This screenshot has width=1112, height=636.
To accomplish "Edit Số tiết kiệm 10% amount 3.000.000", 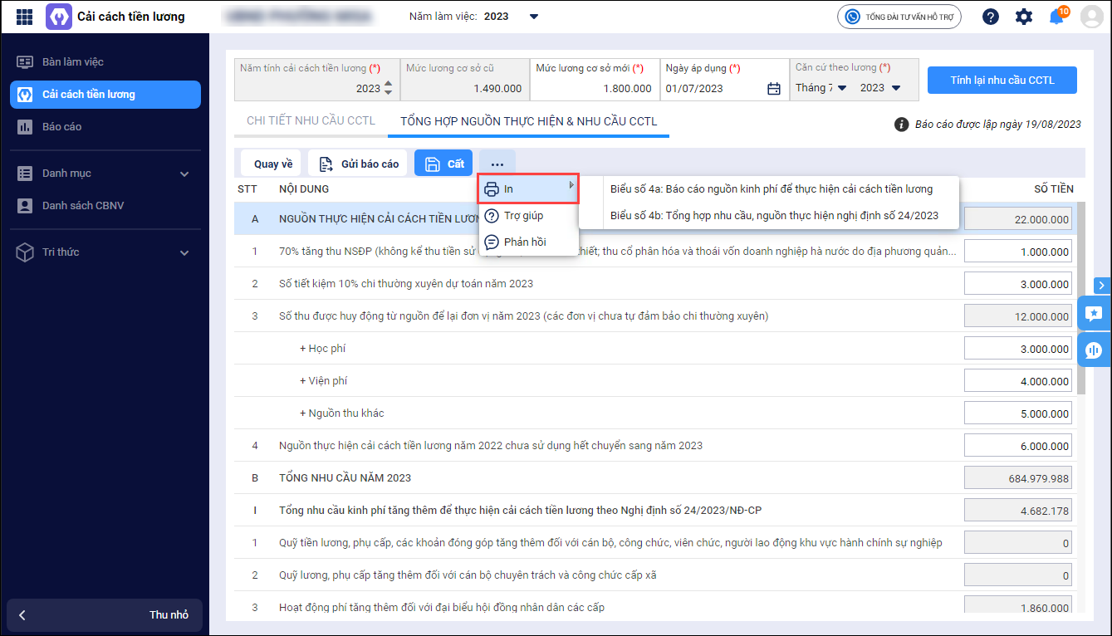I will pos(1018,284).
